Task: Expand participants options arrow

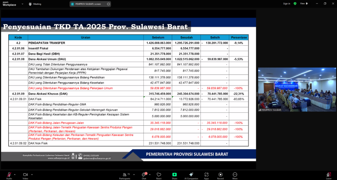Action: pos(134,174)
